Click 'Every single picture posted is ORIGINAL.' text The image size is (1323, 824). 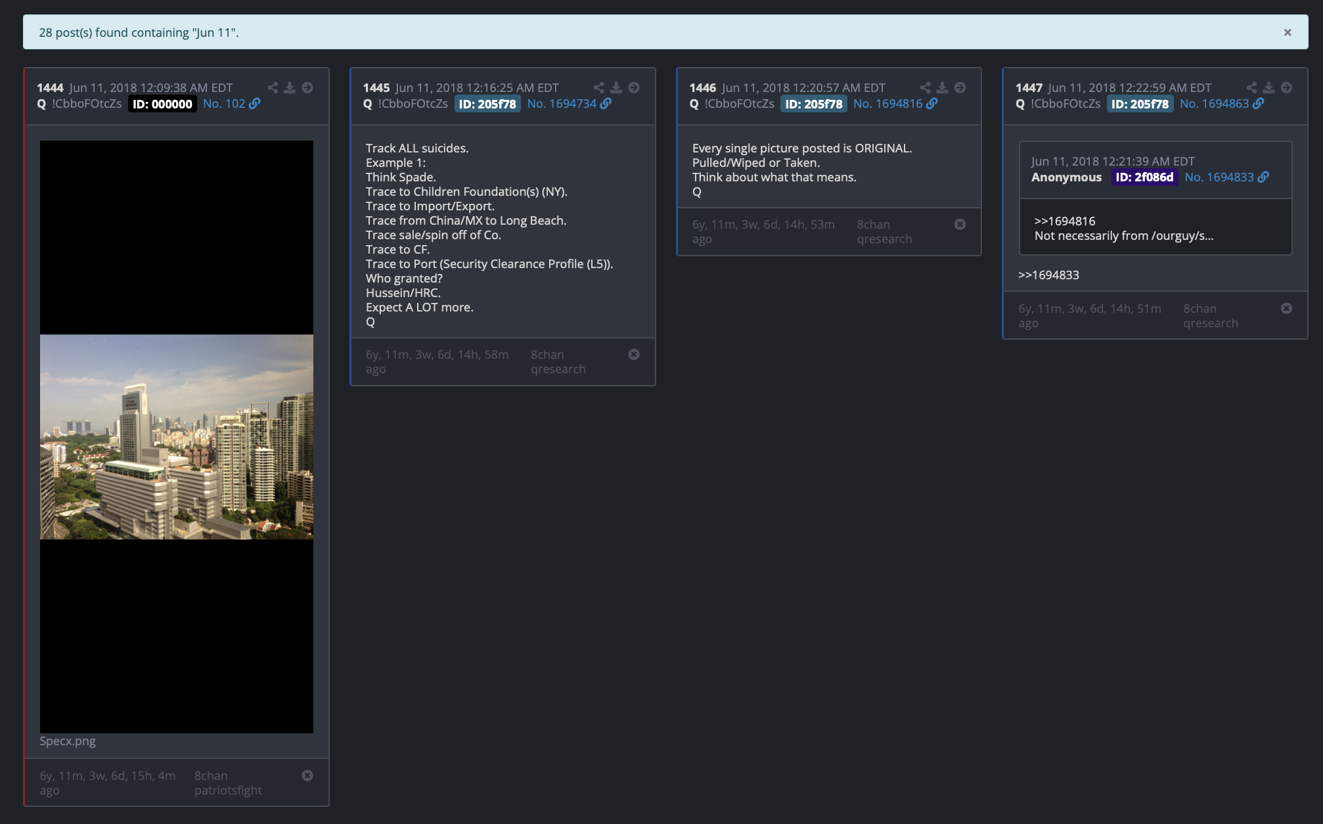click(x=802, y=149)
